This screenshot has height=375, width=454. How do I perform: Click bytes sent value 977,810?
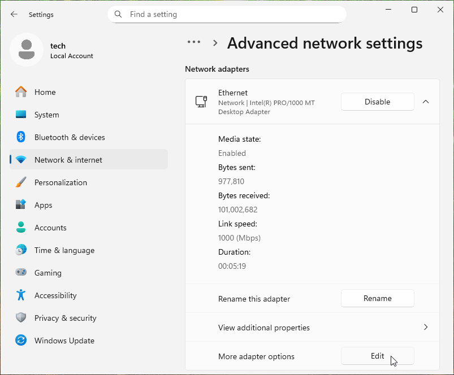point(231,181)
